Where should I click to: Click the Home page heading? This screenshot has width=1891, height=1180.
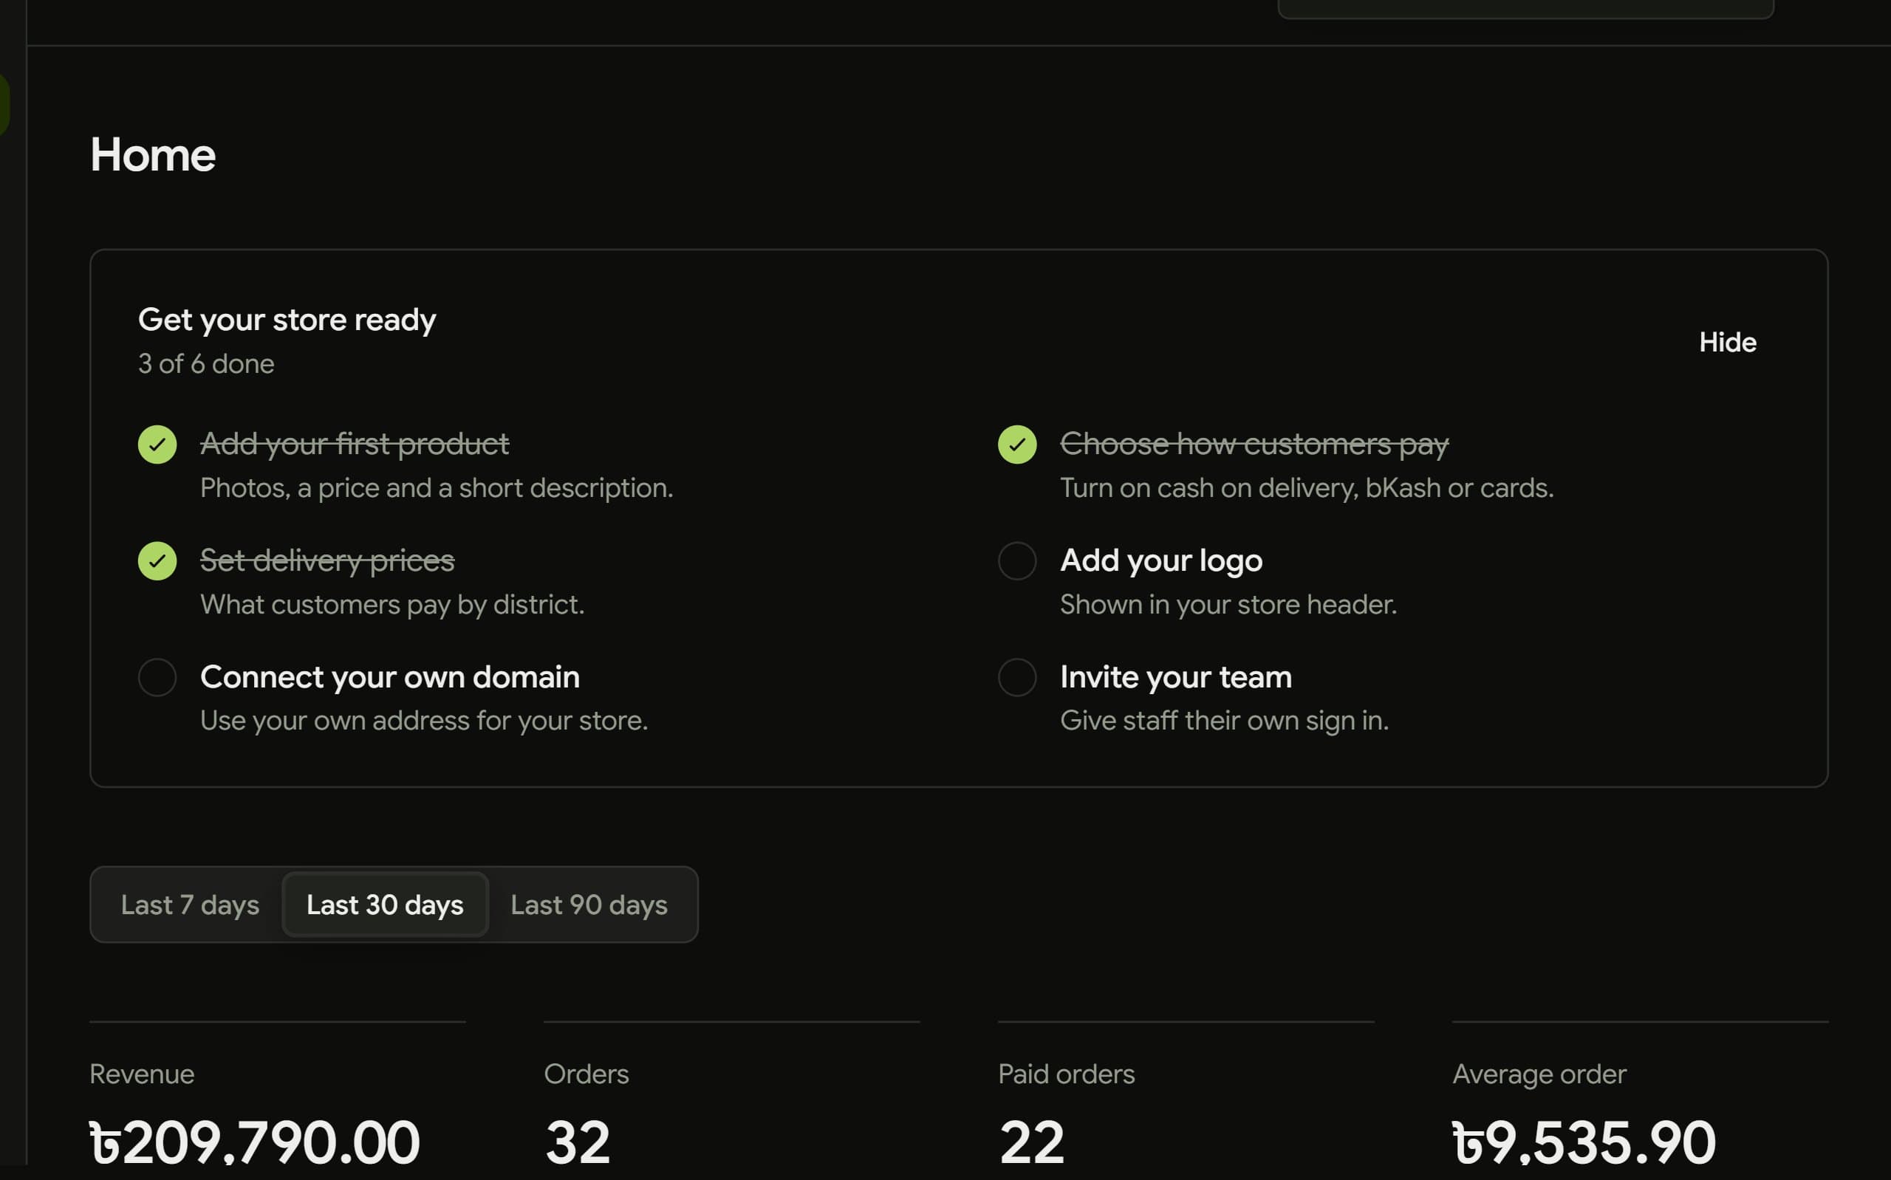coord(153,154)
